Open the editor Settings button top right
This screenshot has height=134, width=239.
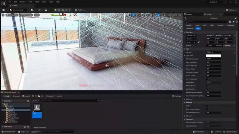[231, 10]
